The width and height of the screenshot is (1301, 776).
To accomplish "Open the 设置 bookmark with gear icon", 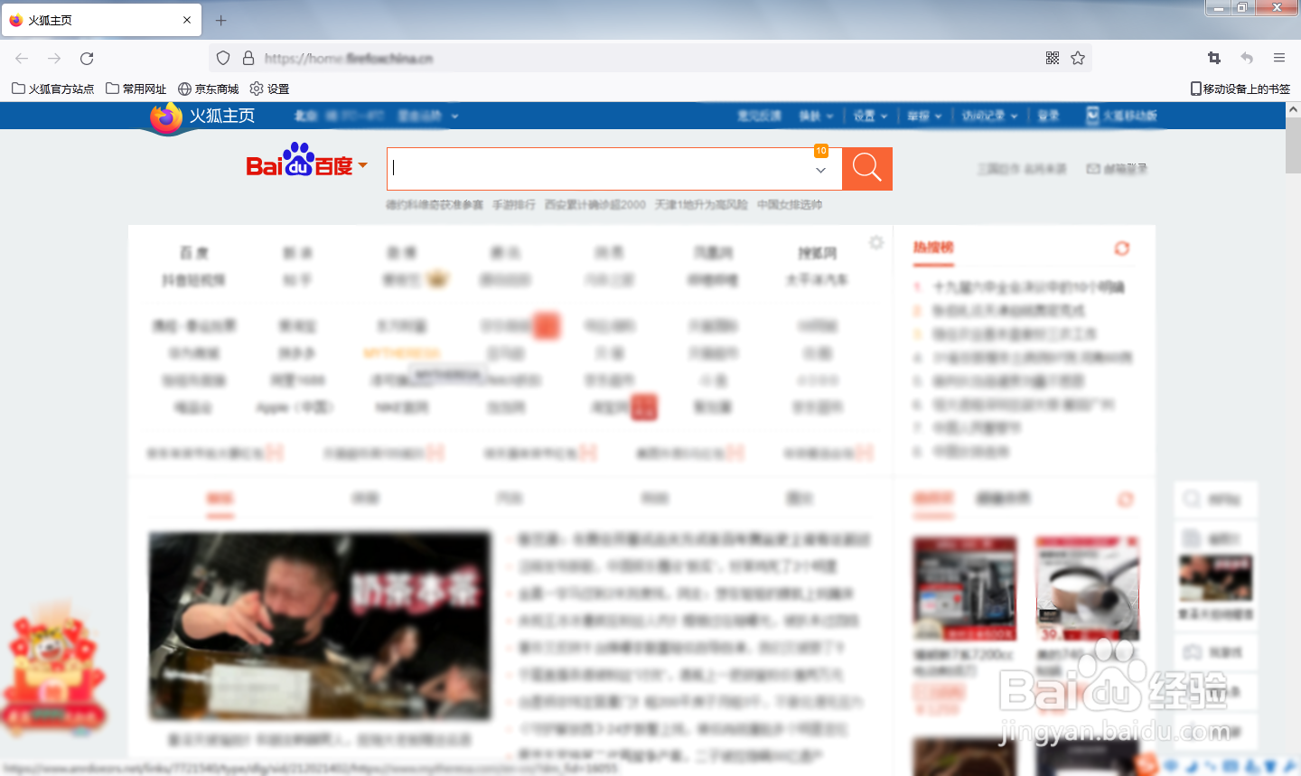I will click(269, 89).
